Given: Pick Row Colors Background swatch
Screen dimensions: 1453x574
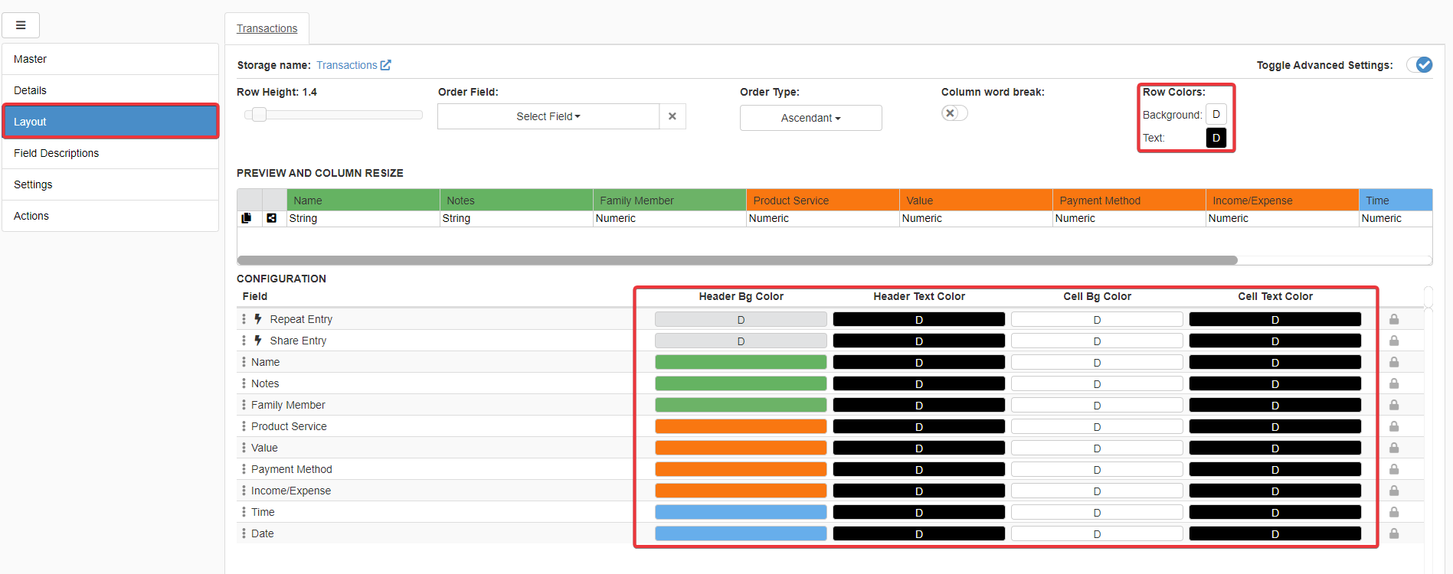Looking at the screenshot, I should click(1216, 114).
